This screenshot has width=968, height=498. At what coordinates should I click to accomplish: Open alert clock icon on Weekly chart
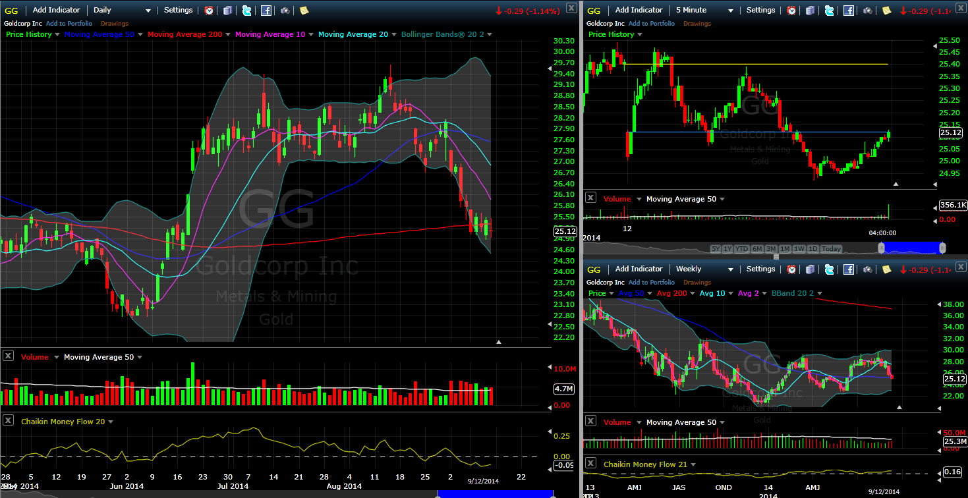pyautogui.click(x=791, y=269)
